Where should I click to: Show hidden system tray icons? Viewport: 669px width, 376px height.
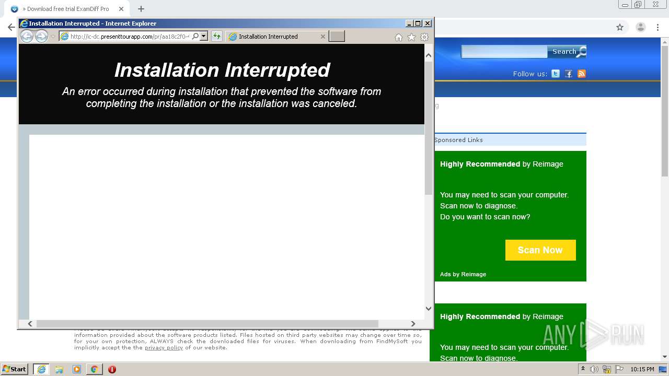(x=583, y=369)
